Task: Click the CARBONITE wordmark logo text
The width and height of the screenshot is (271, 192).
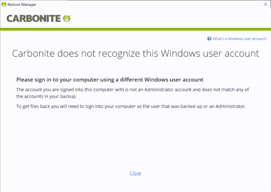Action: click(x=34, y=19)
